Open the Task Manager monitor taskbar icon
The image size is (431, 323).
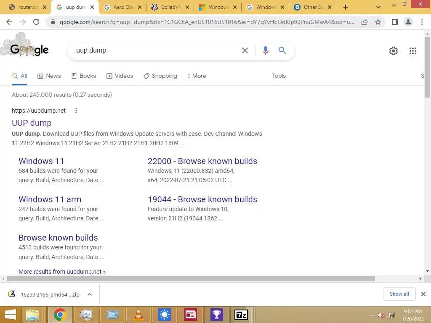(x=86, y=315)
